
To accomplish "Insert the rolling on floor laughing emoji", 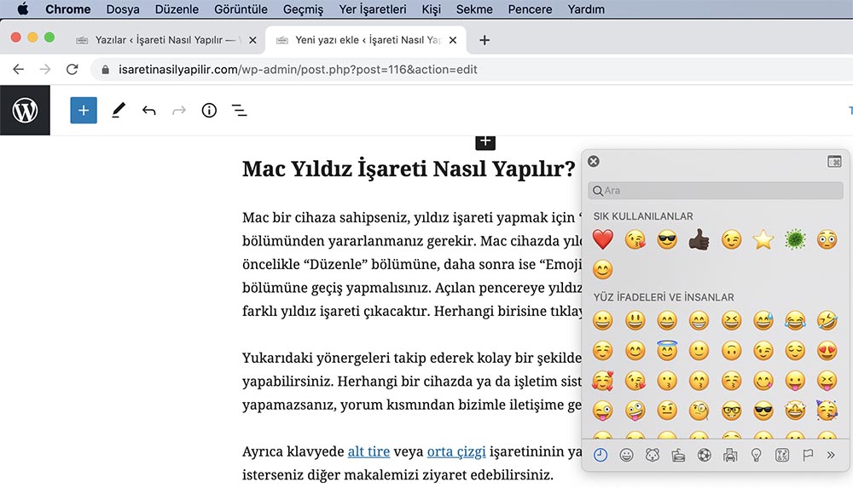I will (827, 320).
